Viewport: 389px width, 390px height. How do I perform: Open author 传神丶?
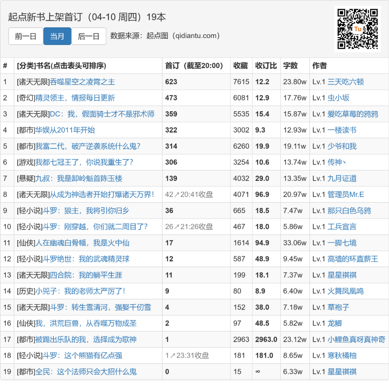tap(336, 162)
